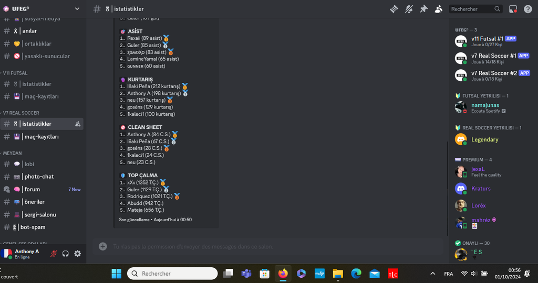Click 'xXx (1352 T.Ç.)' stat line

tap(143, 182)
